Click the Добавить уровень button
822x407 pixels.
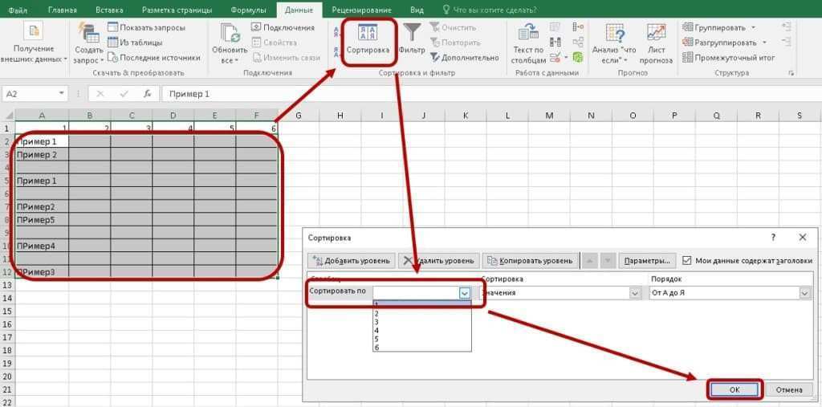(x=352, y=261)
